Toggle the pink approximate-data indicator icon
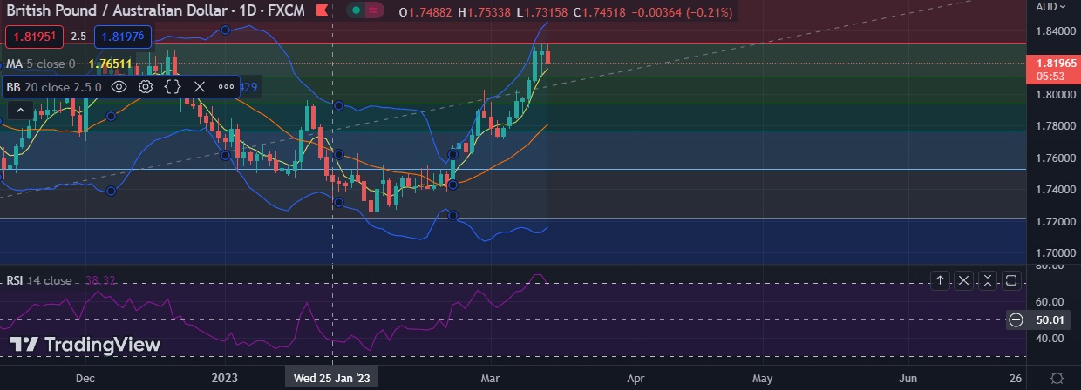The height and width of the screenshot is (390, 1081). pyautogui.click(x=375, y=11)
